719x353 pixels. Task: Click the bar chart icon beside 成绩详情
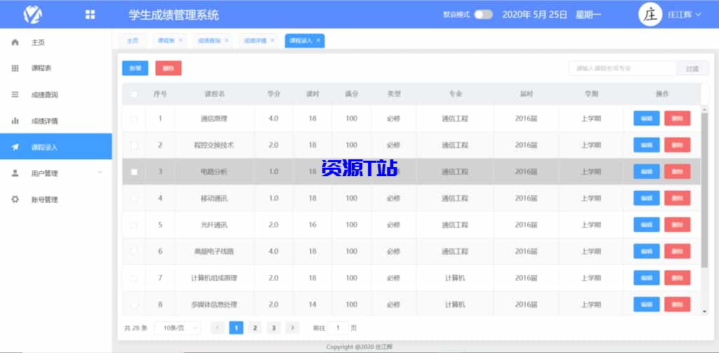point(15,121)
